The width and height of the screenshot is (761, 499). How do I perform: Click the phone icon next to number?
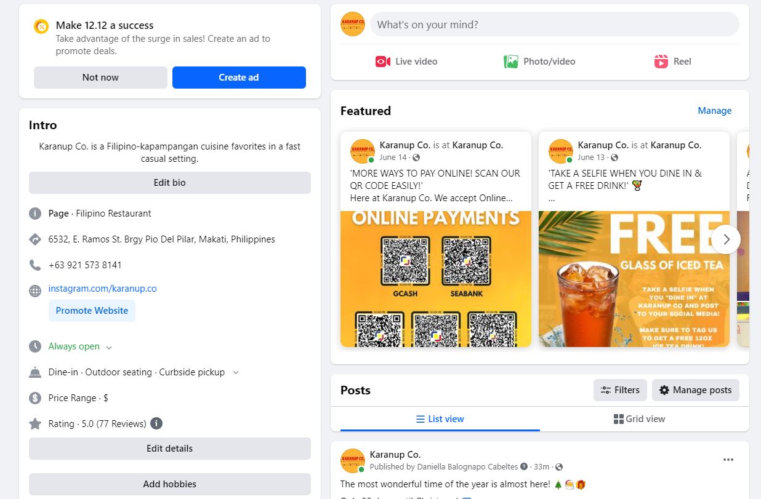pos(35,265)
